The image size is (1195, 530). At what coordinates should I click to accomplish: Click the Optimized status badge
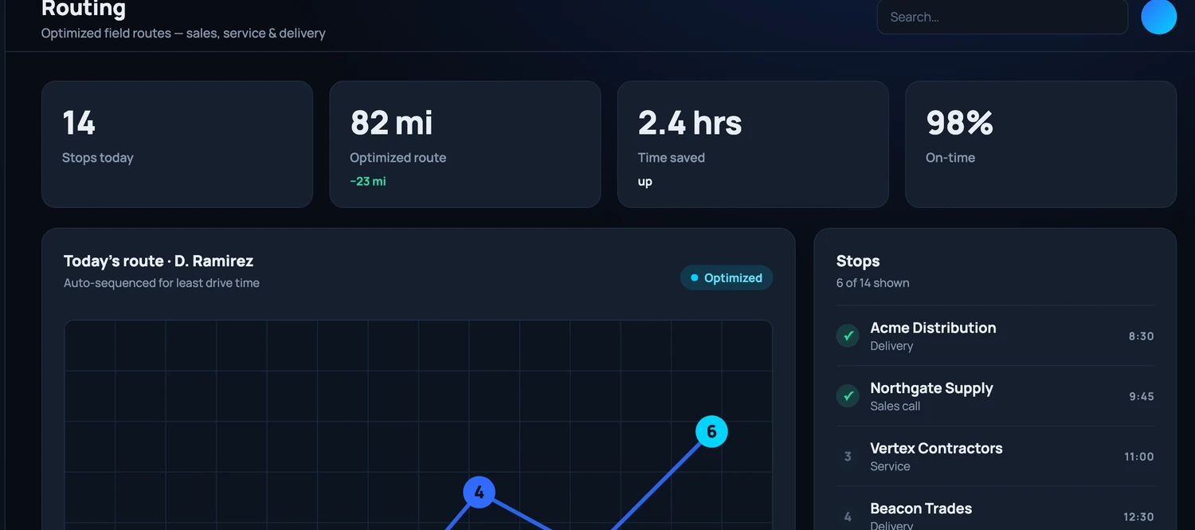[x=727, y=277]
